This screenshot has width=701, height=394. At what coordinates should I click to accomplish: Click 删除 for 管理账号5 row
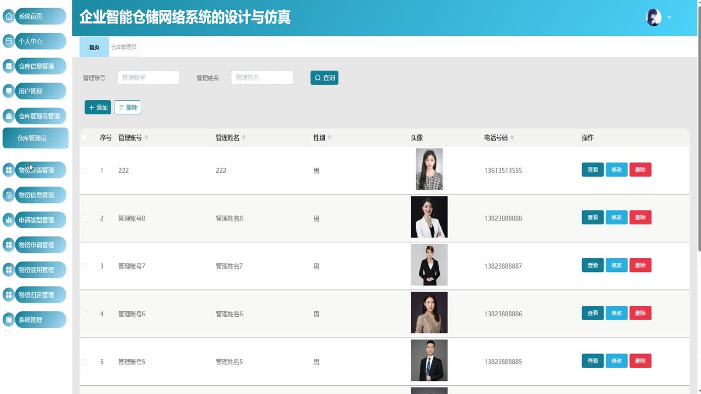point(640,361)
